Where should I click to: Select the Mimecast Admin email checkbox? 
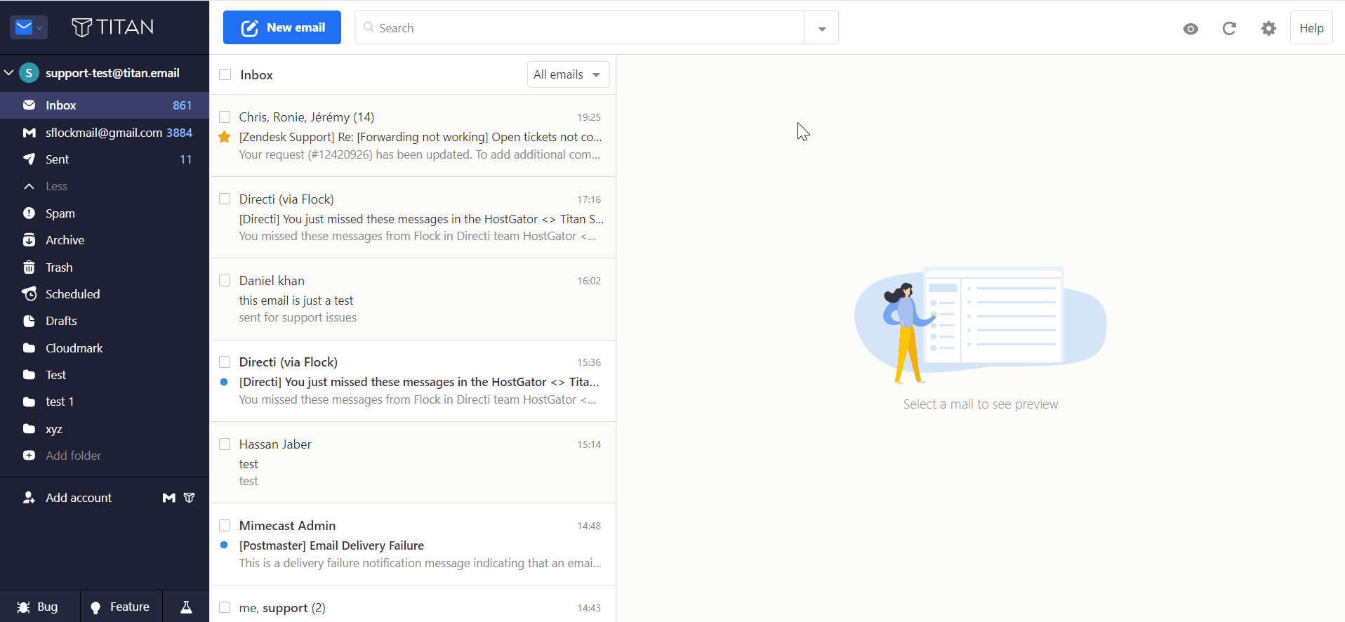(x=225, y=525)
